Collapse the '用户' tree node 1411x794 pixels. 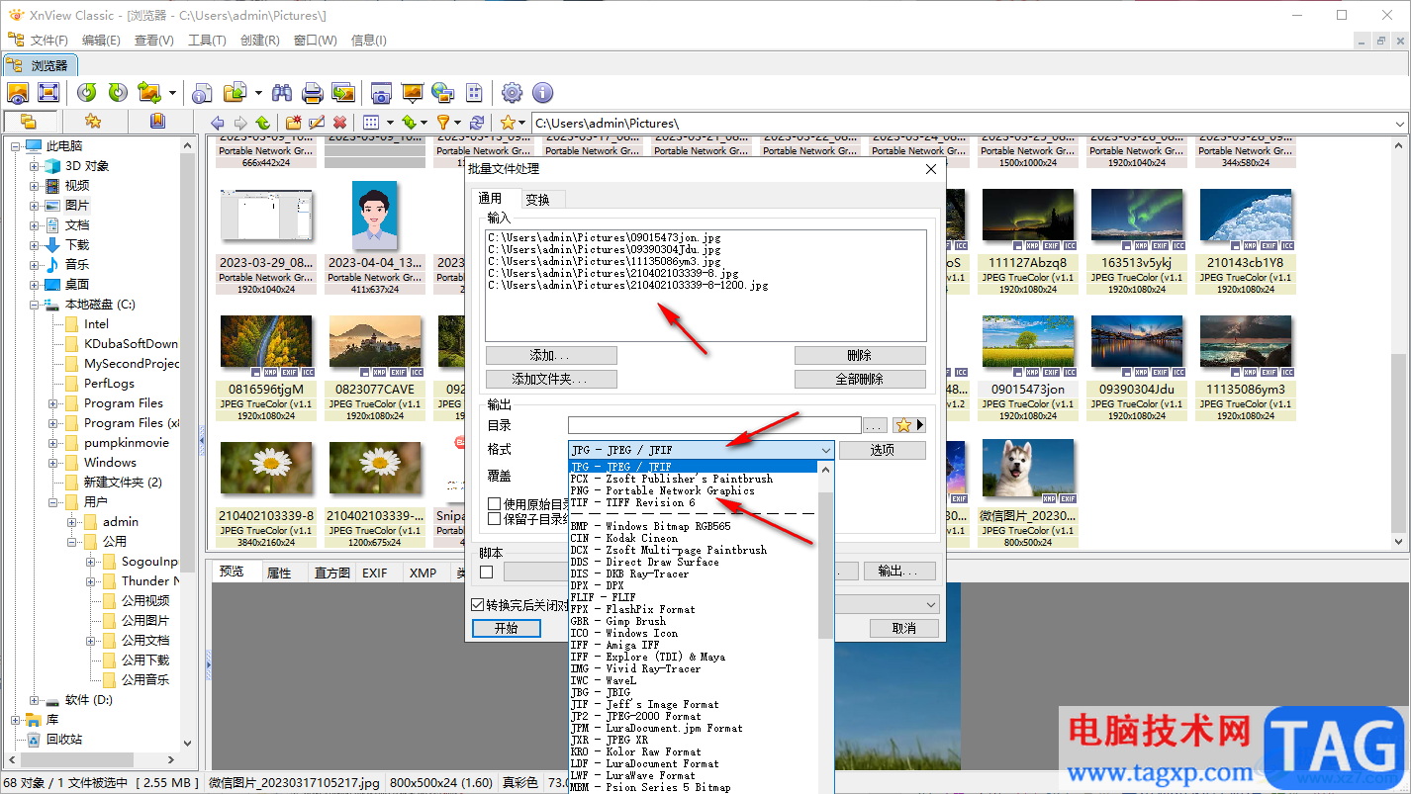[x=53, y=502]
